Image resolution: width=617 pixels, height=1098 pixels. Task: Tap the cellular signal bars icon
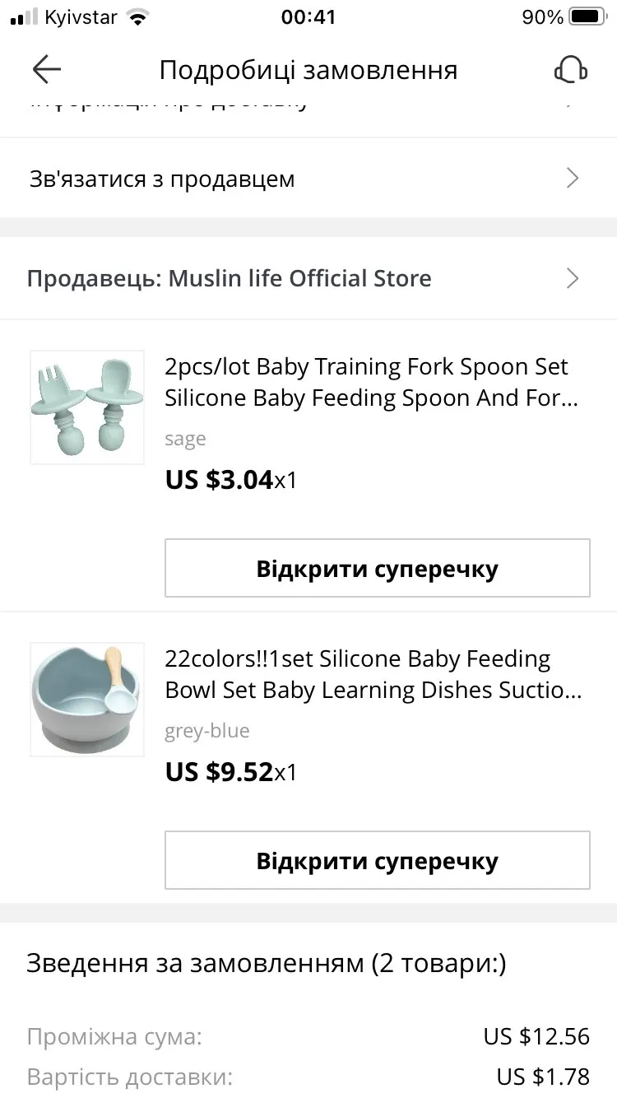click(x=25, y=16)
